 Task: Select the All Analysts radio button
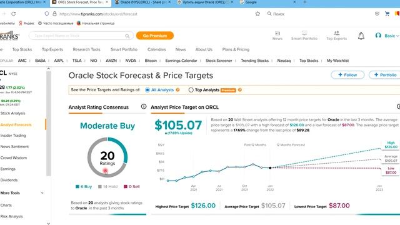[x=147, y=90]
